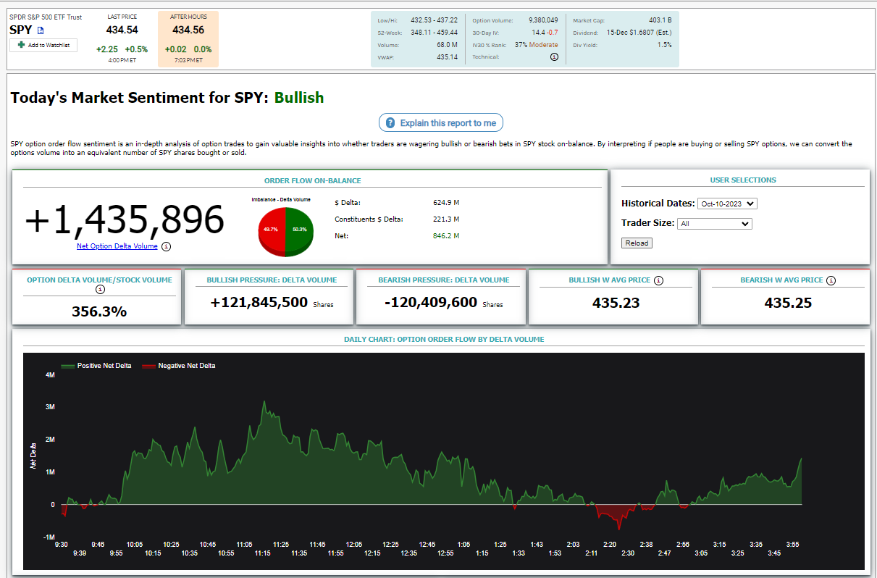Click the Technical info icon

(555, 56)
